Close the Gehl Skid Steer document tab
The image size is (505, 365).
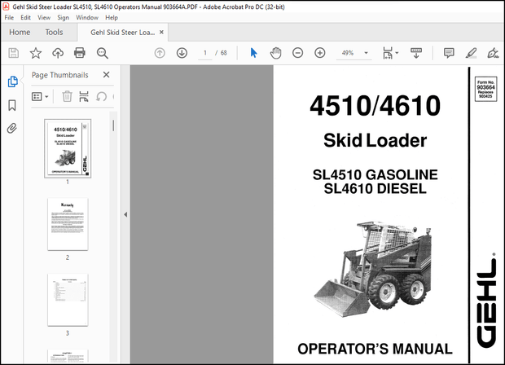pos(161,33)
